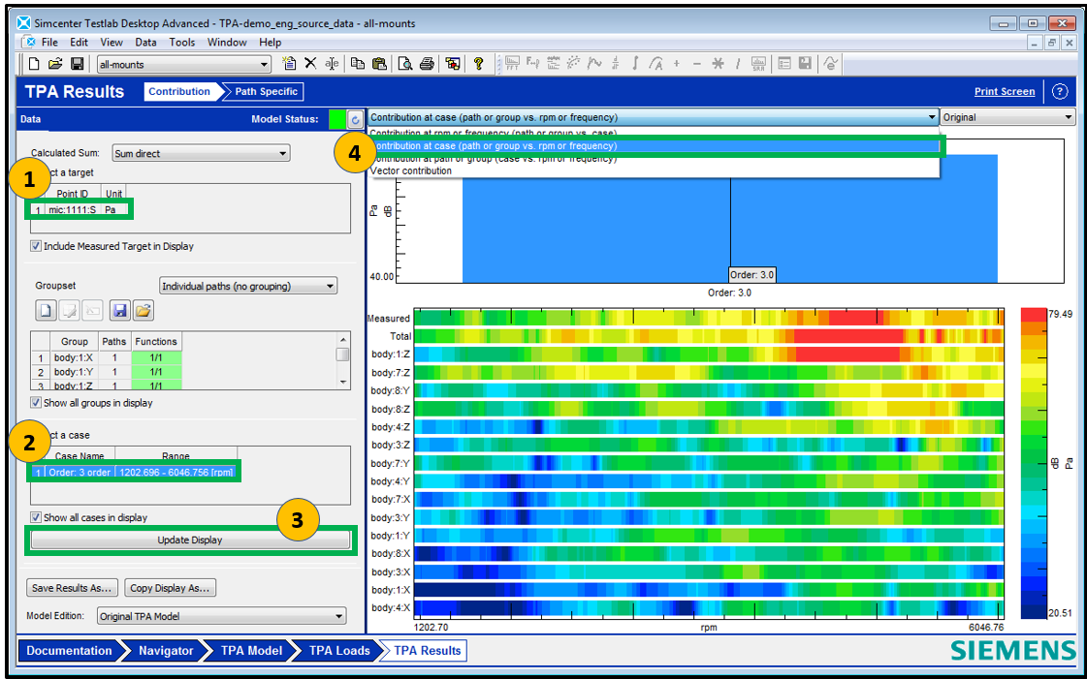Click the load groupset folder icon
The image size is (1087, 679).
coord(143,310)
